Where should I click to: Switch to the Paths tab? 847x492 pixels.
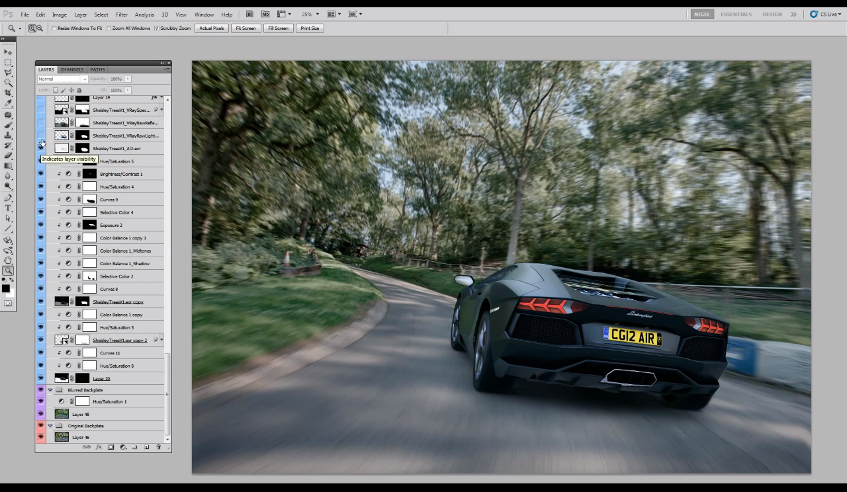point(97,69)
